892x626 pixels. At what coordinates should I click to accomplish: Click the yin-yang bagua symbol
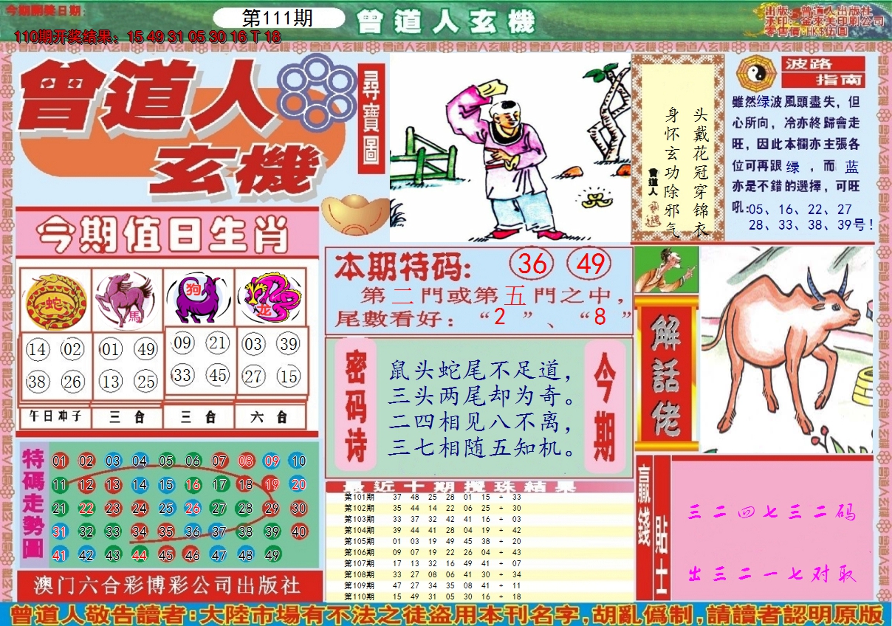pyautogui.click(x=754, y=72)
